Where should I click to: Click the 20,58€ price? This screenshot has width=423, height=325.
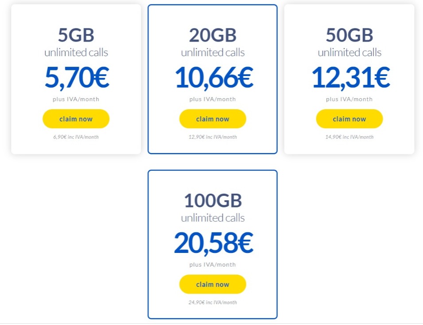[213, 243]
